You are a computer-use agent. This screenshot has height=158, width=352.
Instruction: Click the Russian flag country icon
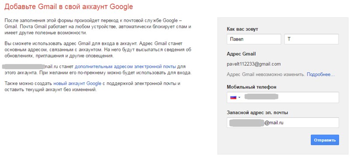pos(233,97)
